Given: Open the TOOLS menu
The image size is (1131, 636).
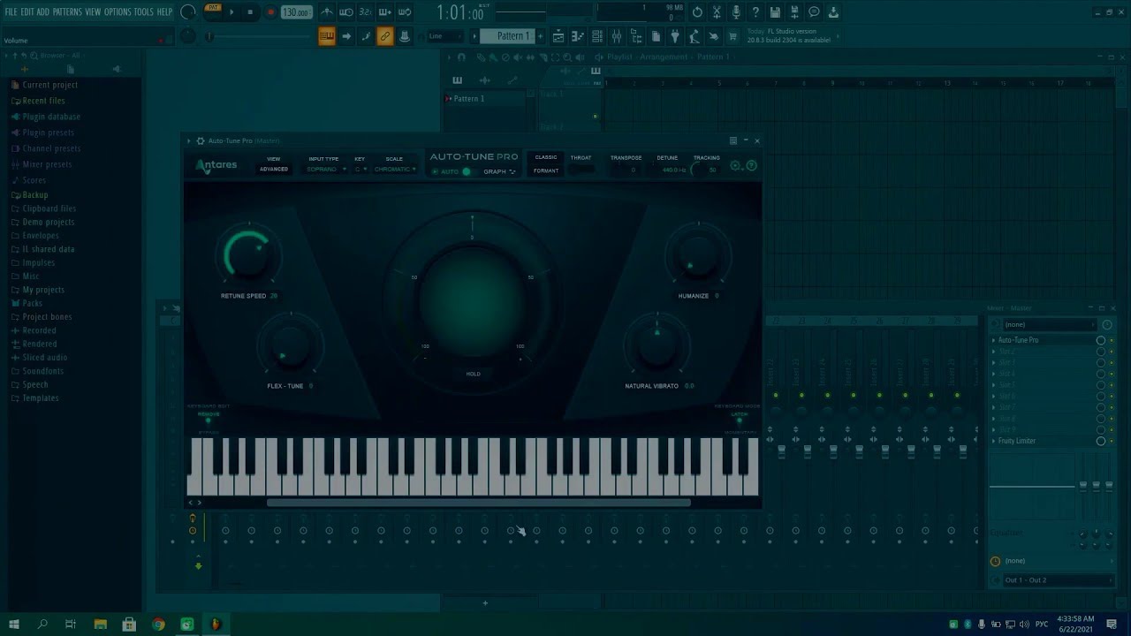Looking at the screenshot, I should [x=143, y=12].
